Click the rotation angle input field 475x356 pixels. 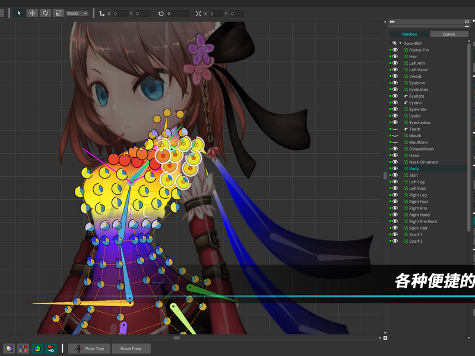(178, 14)
